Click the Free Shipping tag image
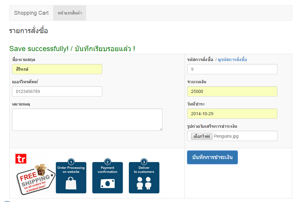Viewport: 297px width, 202px height. (x=35, y=179)
